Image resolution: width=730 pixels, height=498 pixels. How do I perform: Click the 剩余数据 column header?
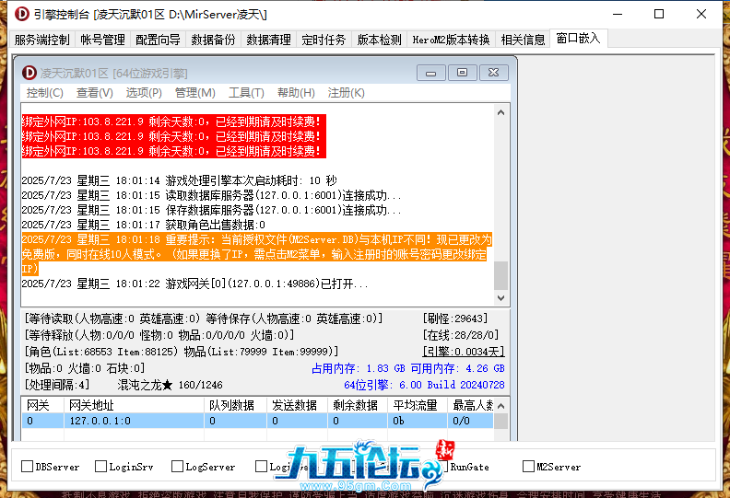tap(358, 405)
